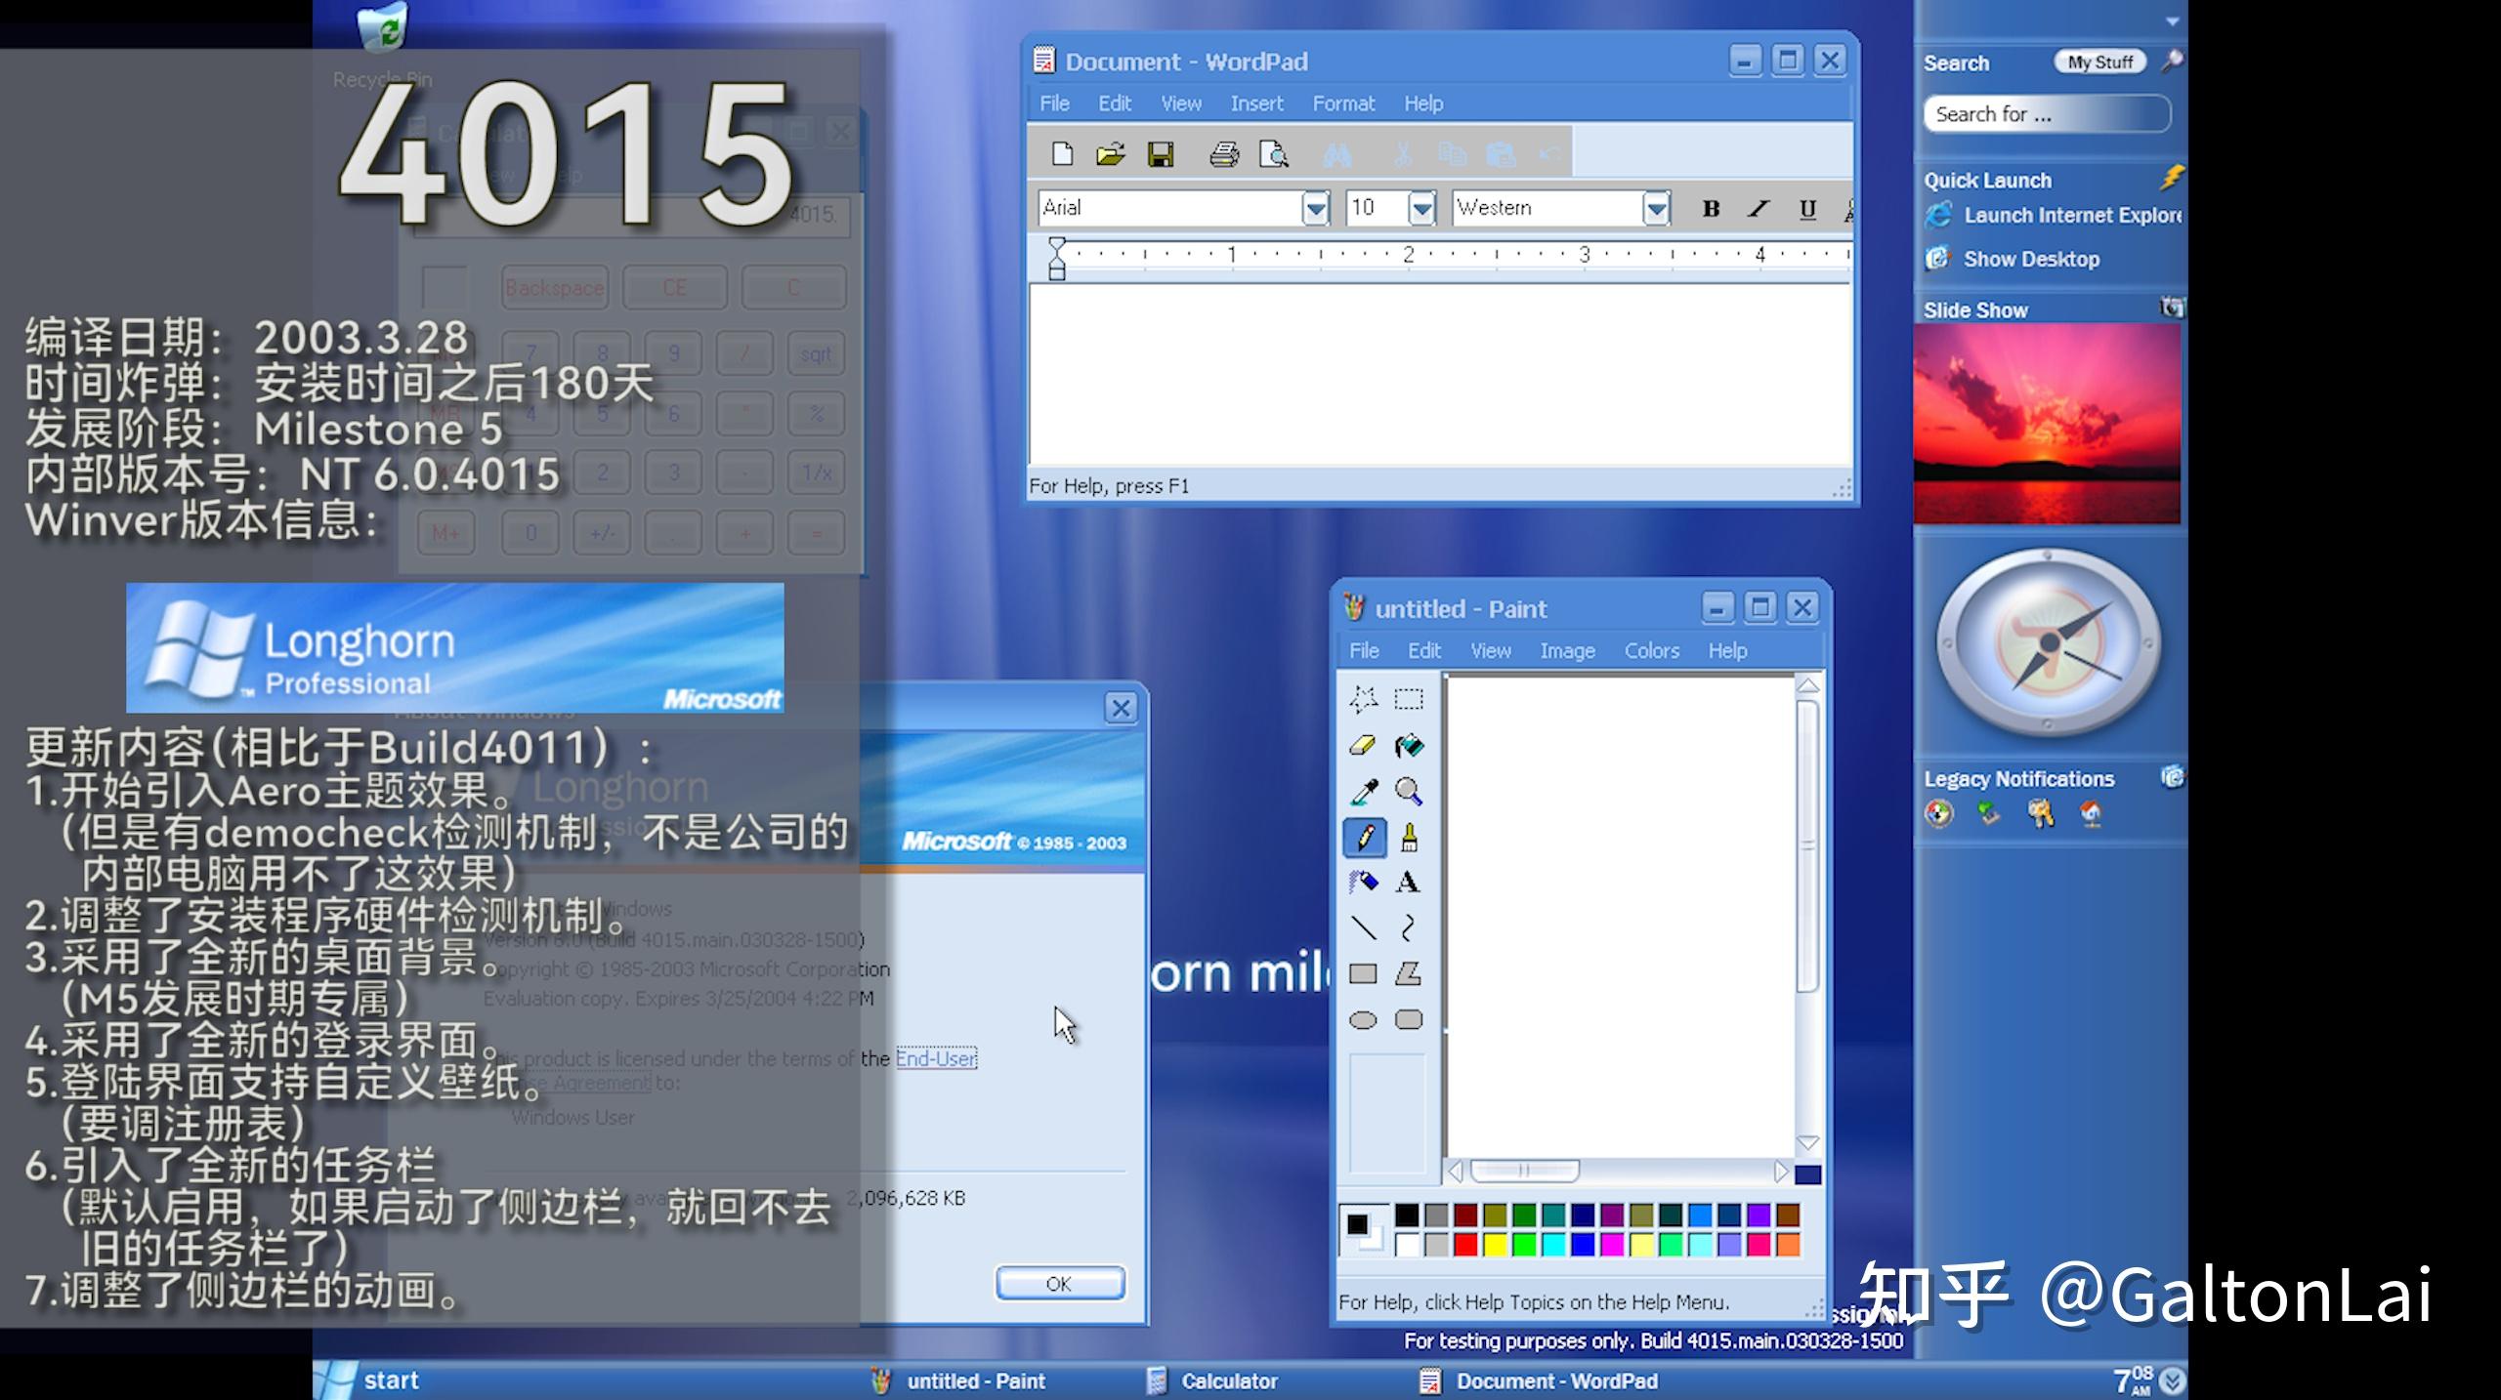This screenshot has width=2501, height=1400.
Task: Pick the red color in Paint palette
Action: (1465, 1245)
